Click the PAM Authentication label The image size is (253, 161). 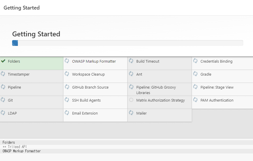pos(217,100)
